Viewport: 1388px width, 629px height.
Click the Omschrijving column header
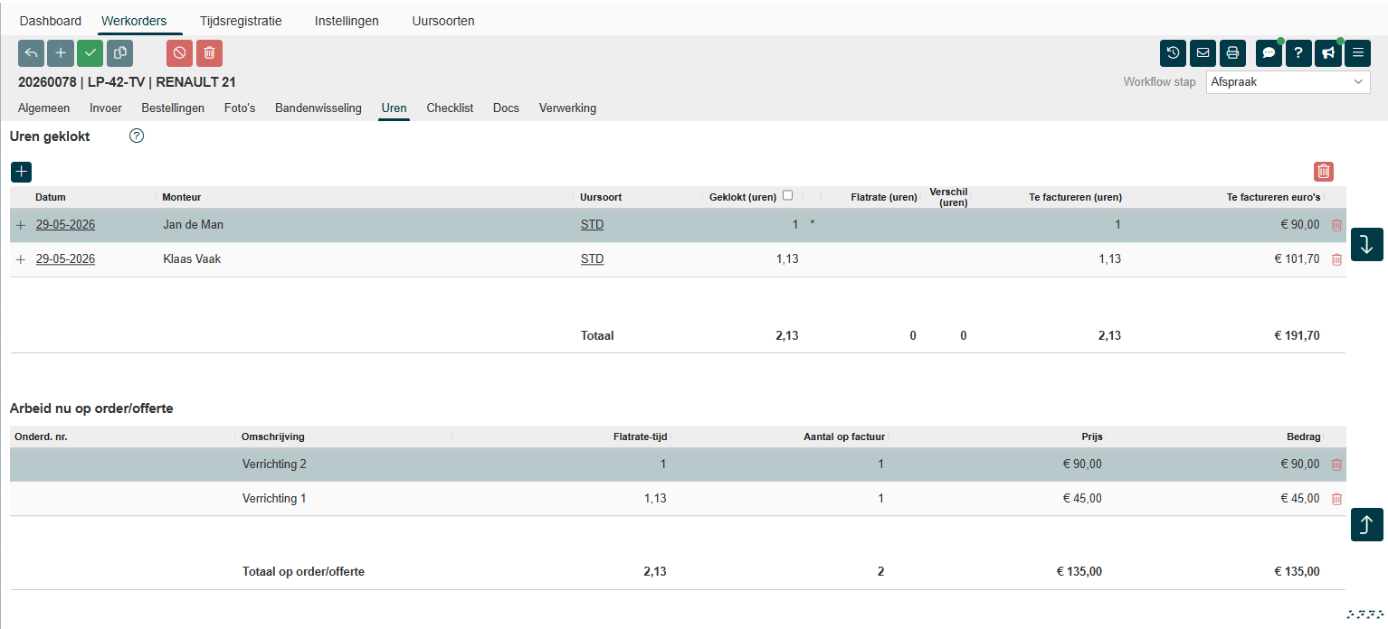click(272, 437)
